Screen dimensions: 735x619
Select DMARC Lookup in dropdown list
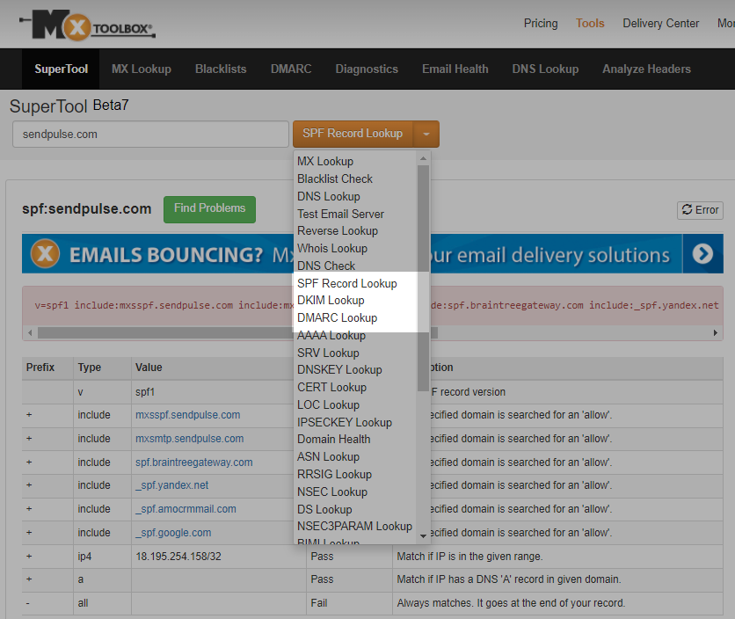coord(337,318)
